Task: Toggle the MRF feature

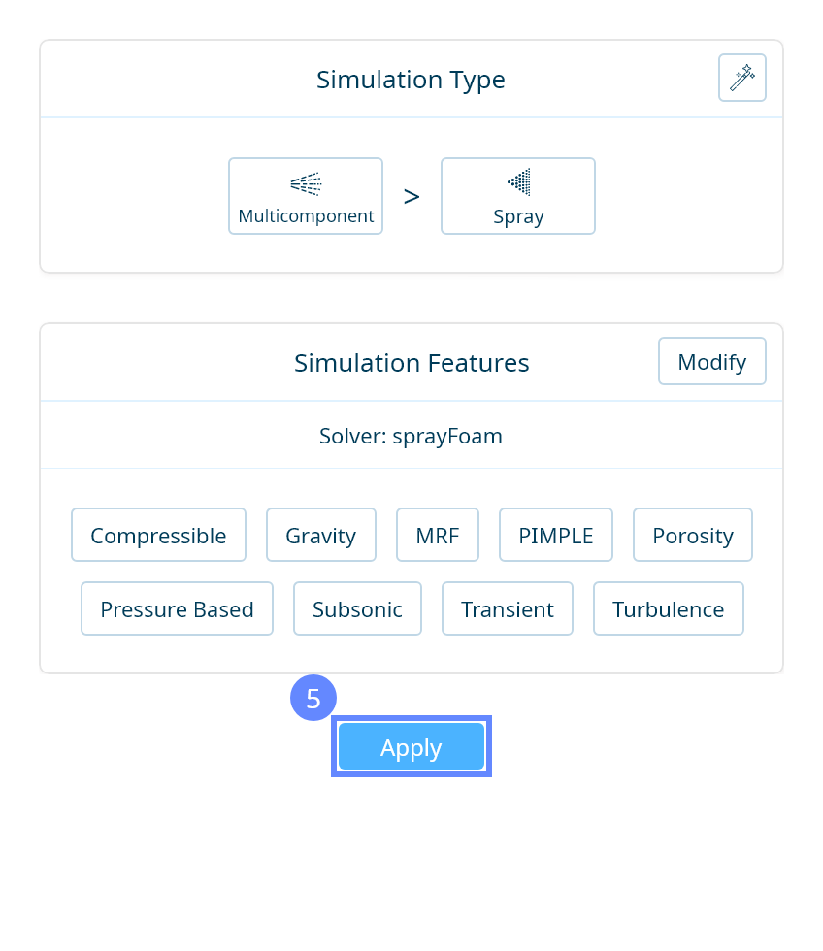Action: 438,535
